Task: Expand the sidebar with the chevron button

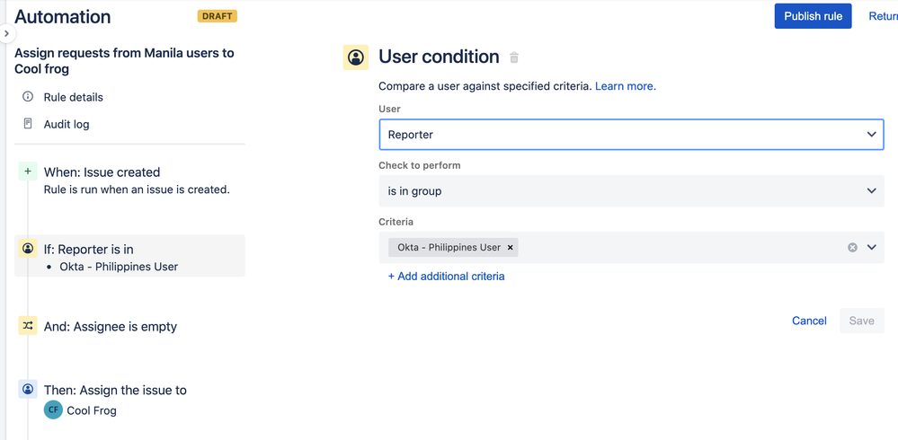Action: coord(6,33)
